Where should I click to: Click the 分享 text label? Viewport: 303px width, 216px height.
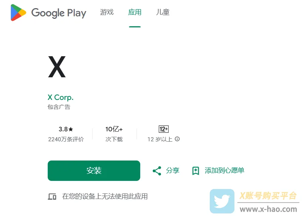[172, 171]
